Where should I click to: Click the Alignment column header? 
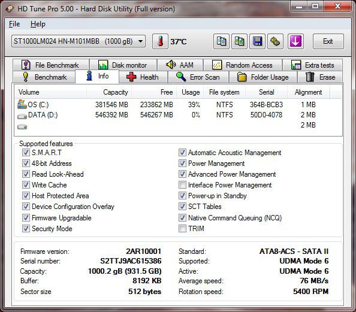tap(308, 92)
